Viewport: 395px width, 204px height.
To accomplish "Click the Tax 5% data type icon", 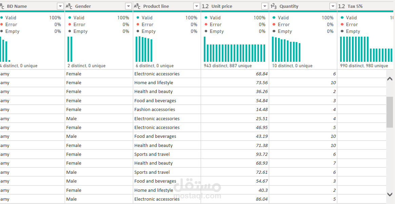I will pos(342,6).
